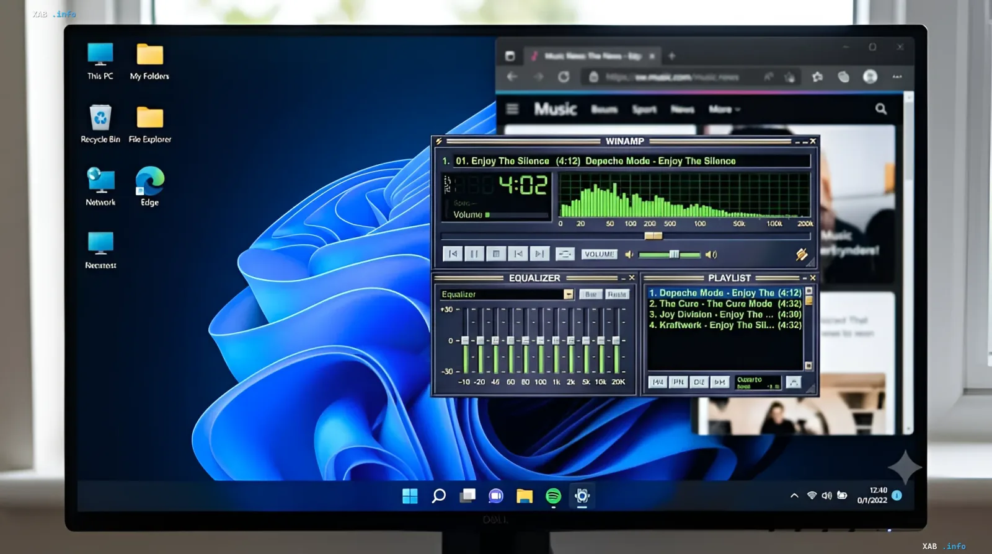Open a new browser tab
Screen dimensions: 992x554
click(x=671, y=56)
